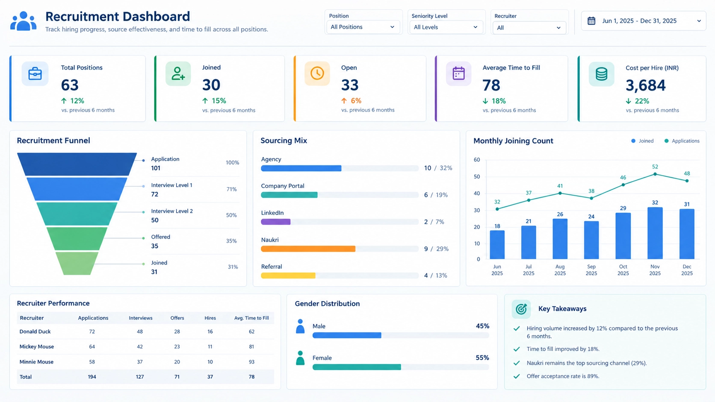Click the orange up arrow next to 6%
Viewport: 715px width, 402px height.
(344, 101)
